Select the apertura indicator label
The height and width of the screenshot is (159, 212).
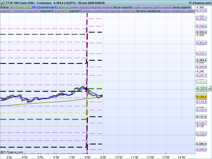point(64,7)
